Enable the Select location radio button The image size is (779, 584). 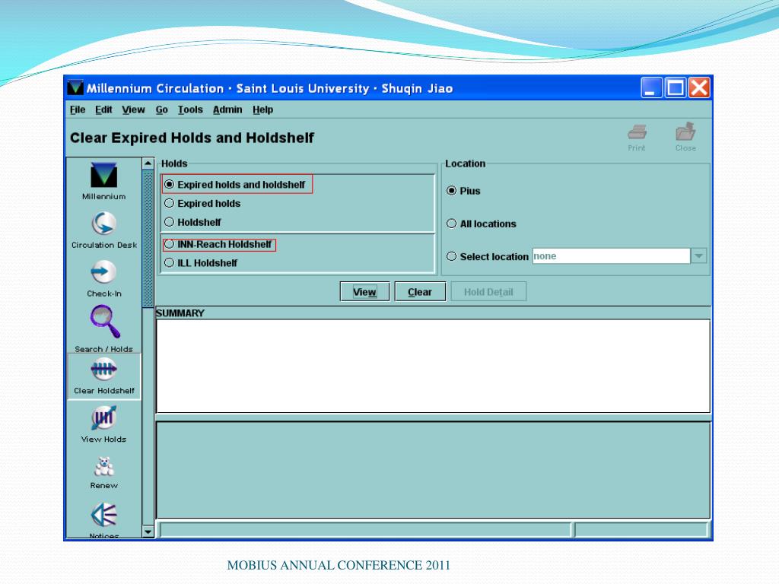pyautogui.click(x=452, y=256)
